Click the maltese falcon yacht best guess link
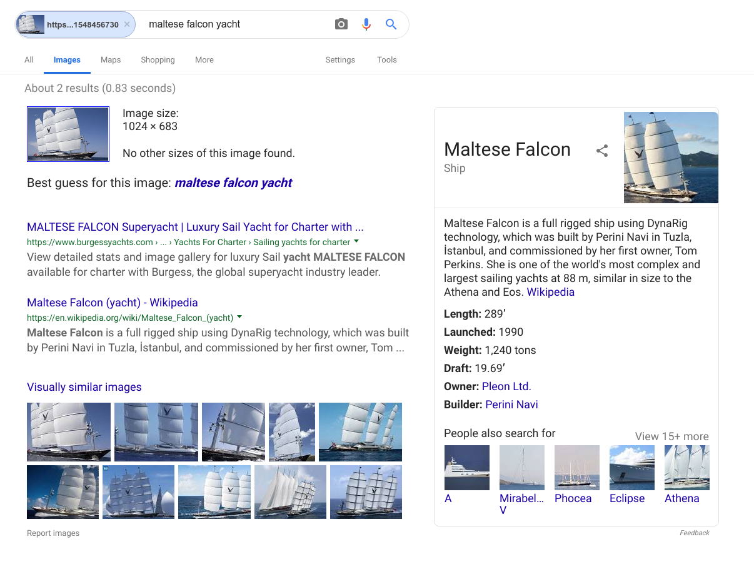 pyautogui.click(x=233, y=183)
